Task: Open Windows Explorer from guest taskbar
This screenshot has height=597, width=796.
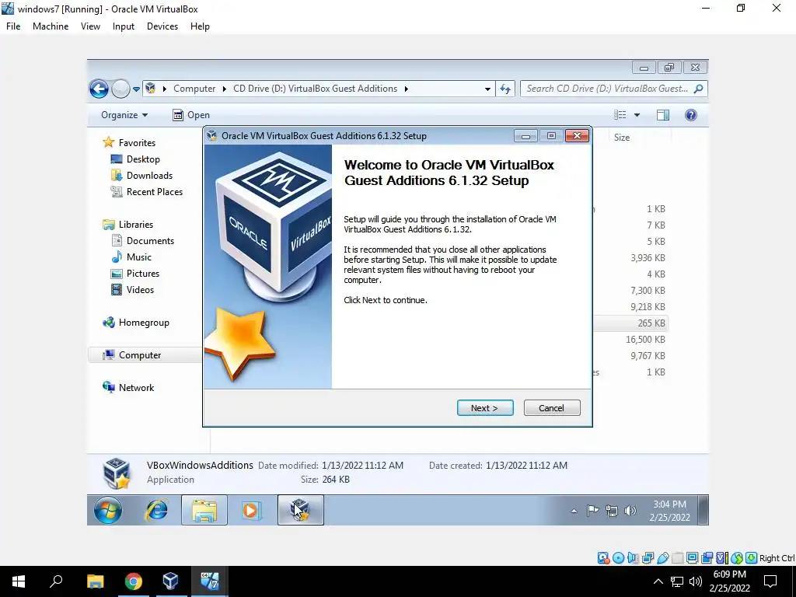Action: tap(204, 510)
